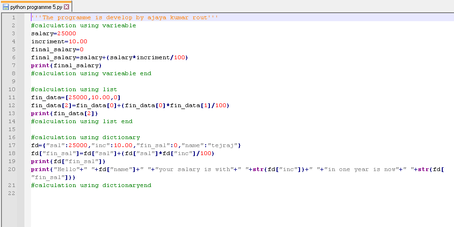Click the print(final_salary) statement
The width and height of the screenshot is (454, 227).
coord(66,65)
